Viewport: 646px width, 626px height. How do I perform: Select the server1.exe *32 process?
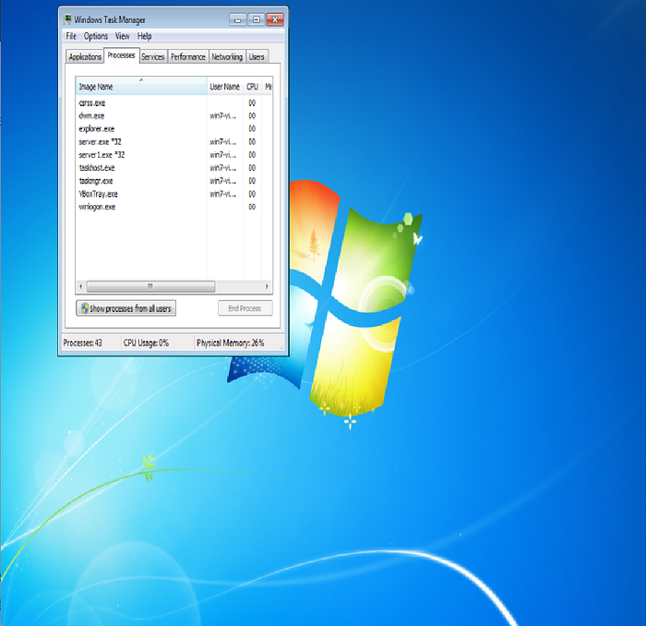[x=173, y=155]
